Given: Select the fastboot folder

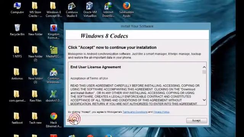Looking at the screenshot, I should pos(17,118).
